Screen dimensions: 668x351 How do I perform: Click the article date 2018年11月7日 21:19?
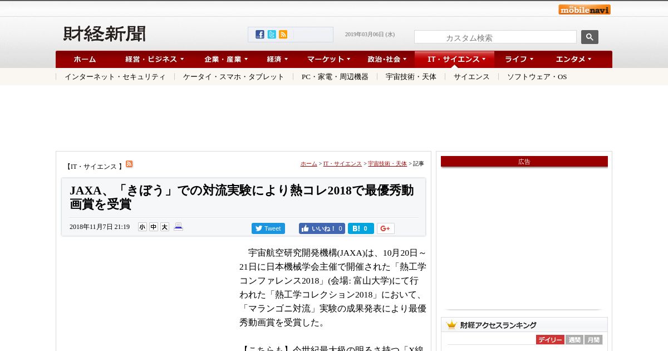tap(100, 227)
